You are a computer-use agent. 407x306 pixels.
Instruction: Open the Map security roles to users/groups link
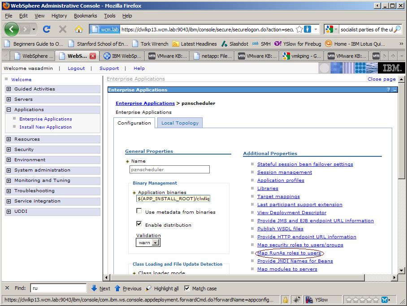tap(300, 245)
